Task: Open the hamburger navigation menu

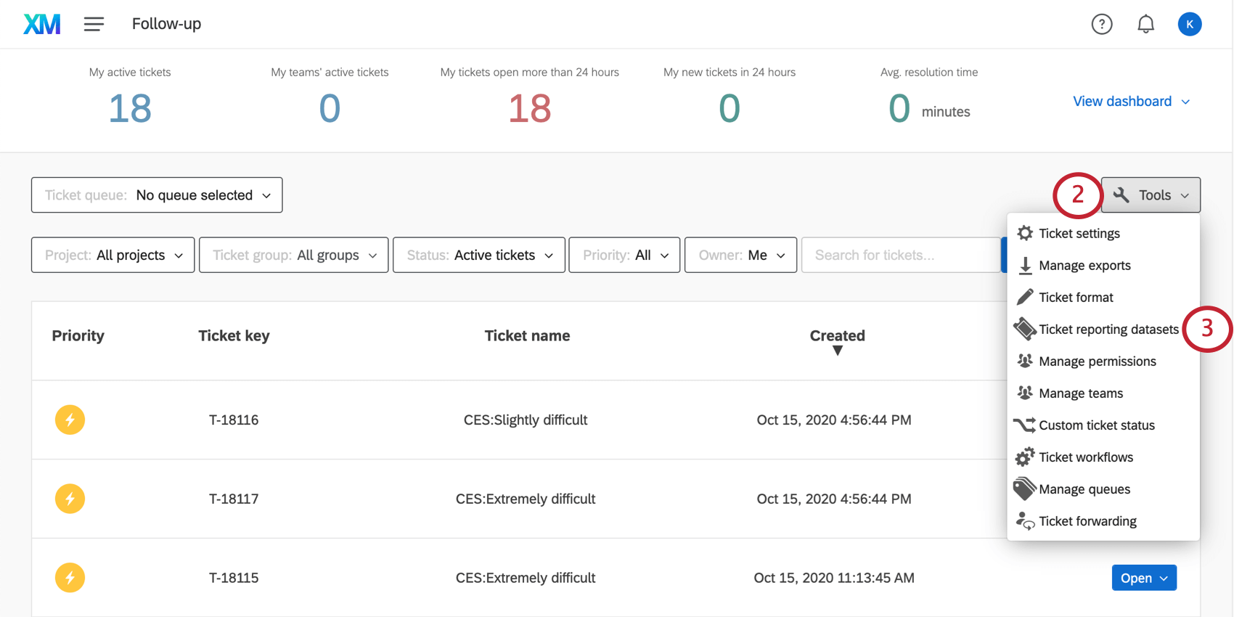Action: pos(94,24)
